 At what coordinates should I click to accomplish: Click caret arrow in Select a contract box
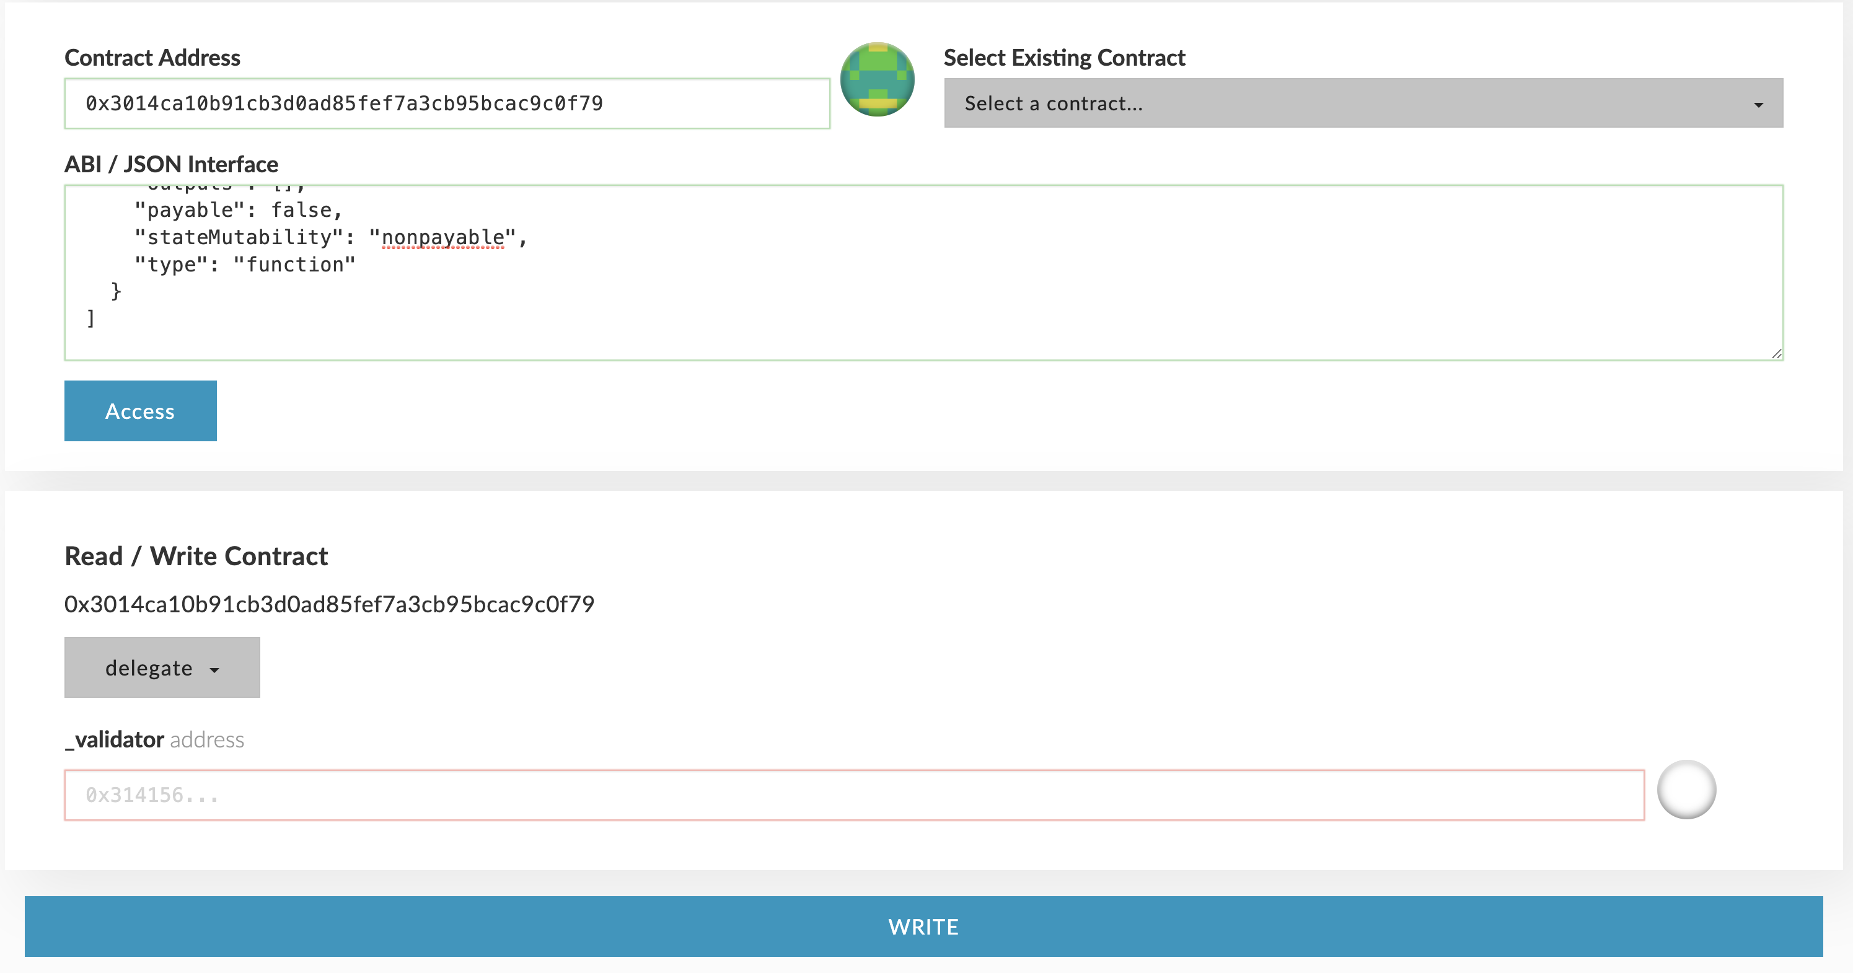click(1758, 105)
